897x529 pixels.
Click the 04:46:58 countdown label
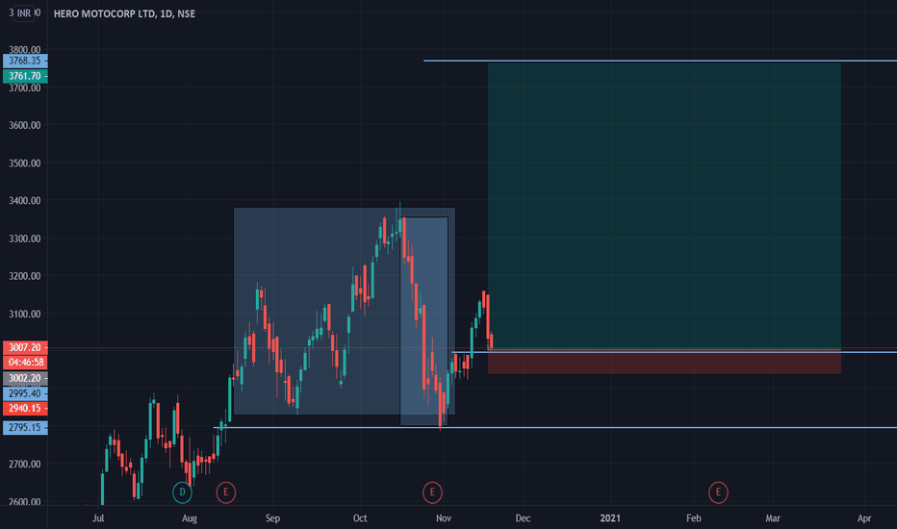25,363
